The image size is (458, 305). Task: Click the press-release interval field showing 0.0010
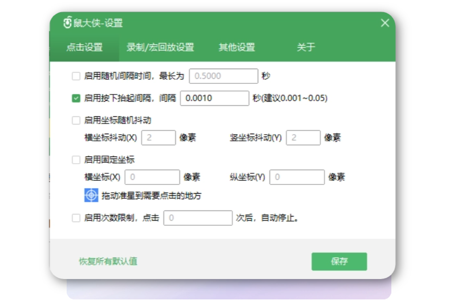[x=215, y=98]
